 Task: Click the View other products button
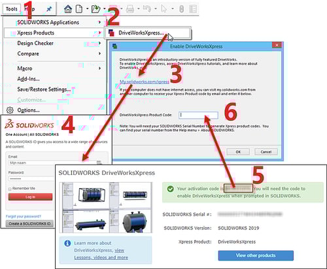pos(256,255)
